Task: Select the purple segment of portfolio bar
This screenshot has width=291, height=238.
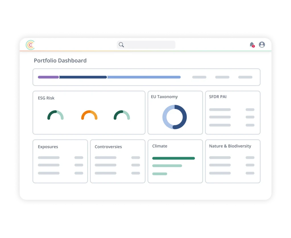Action: pyautogui.click(x=48, y=77)
